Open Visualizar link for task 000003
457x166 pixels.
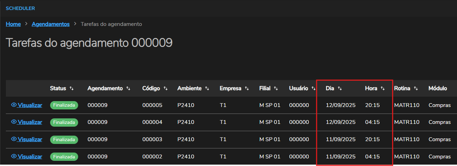tap(30, 139)
